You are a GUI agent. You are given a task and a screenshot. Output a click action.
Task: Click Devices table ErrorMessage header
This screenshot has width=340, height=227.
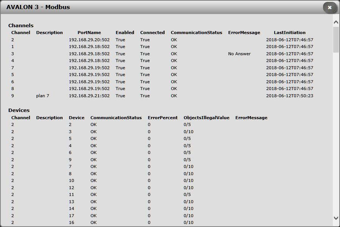(251, 118)
